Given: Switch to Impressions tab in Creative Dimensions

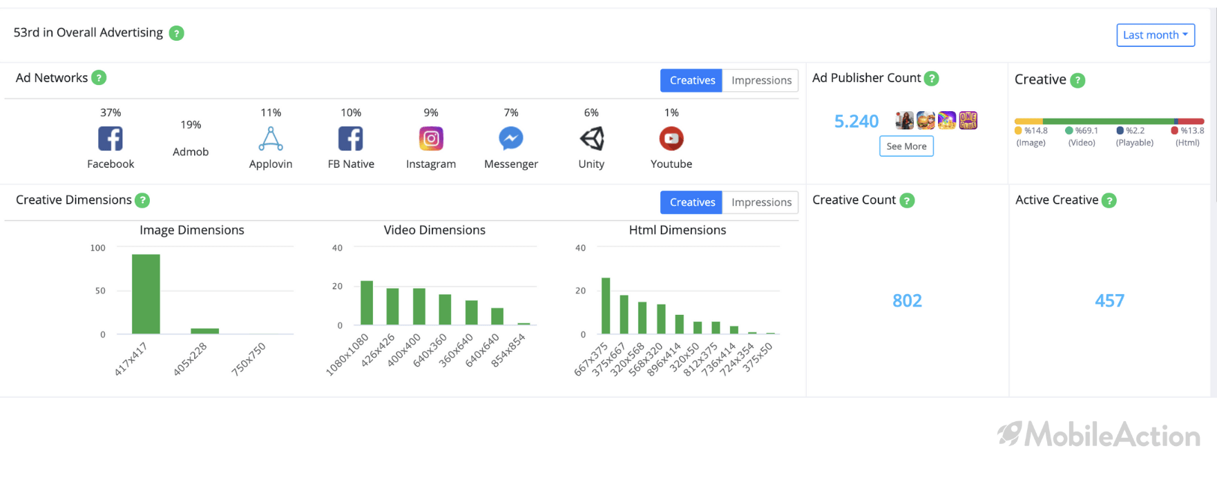Looking at the screenshot, I should 761,202.
